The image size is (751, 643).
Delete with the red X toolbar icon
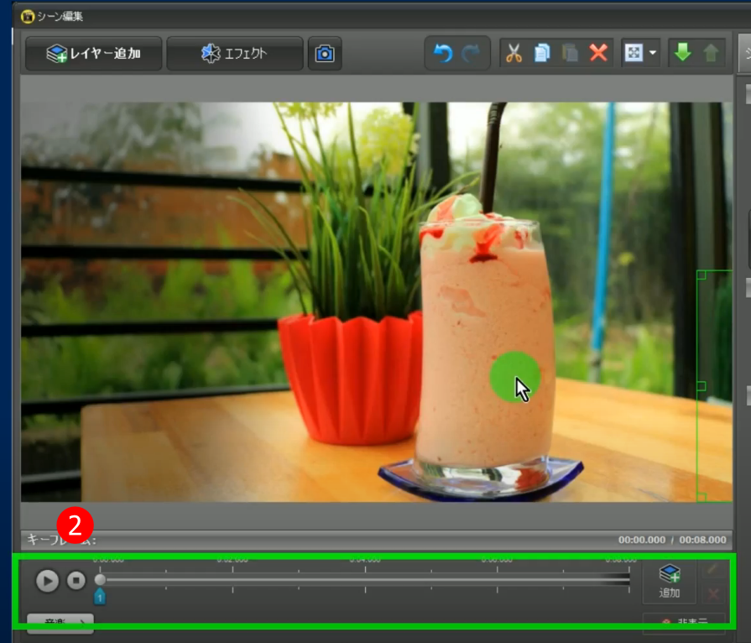(598, 54)
